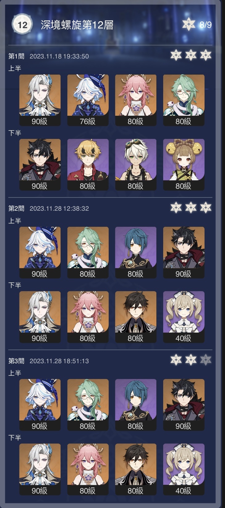Select the level 90 white-haired portrait in 第3間 下半
This screenshot has width=225, height=508.
[x=40, y=469]
